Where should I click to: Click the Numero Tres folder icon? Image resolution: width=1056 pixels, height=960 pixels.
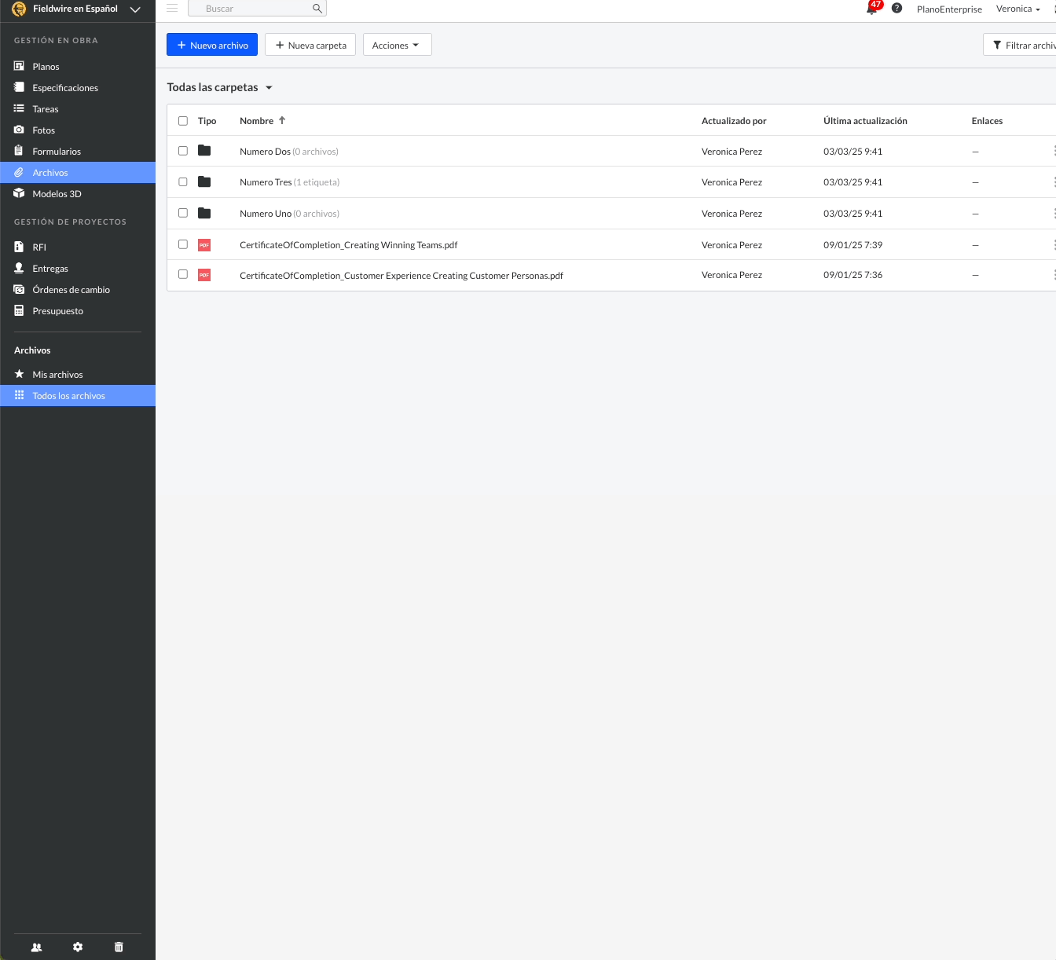click(204, 181)
